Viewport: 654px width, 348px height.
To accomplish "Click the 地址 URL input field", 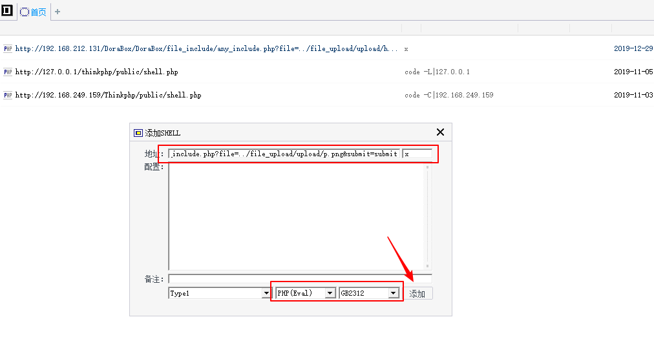I will tap(284, 154).
